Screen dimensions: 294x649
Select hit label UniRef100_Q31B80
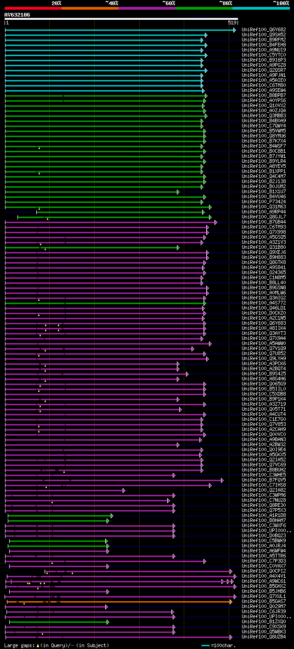pyautogui.click(x=264, y=247)
